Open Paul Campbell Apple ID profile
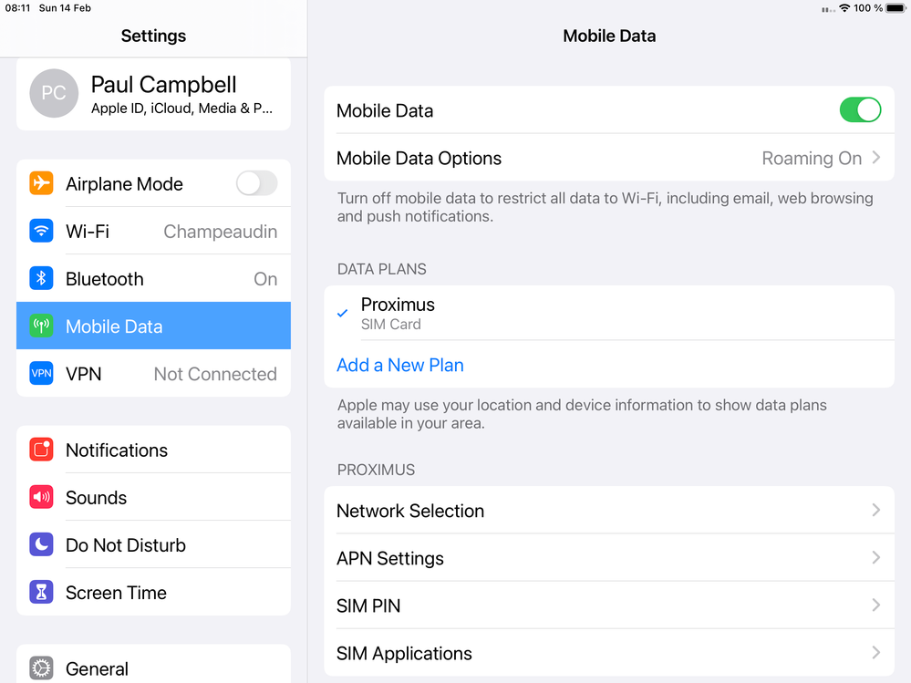911x683 pixels. pyautogui.click(x=153, y=94)
